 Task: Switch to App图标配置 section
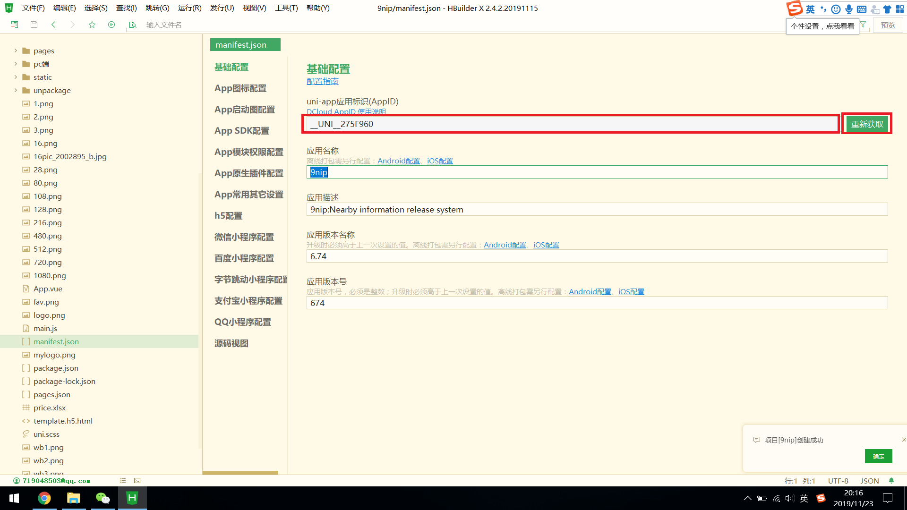(x=240, y=88)
